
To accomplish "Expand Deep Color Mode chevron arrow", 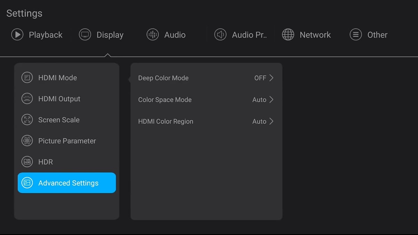I will pos(271,78).
